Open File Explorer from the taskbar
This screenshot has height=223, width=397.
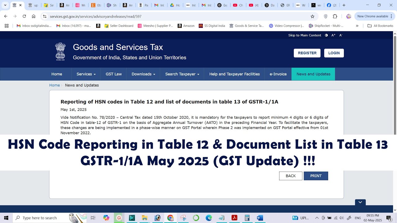(145, 218)
